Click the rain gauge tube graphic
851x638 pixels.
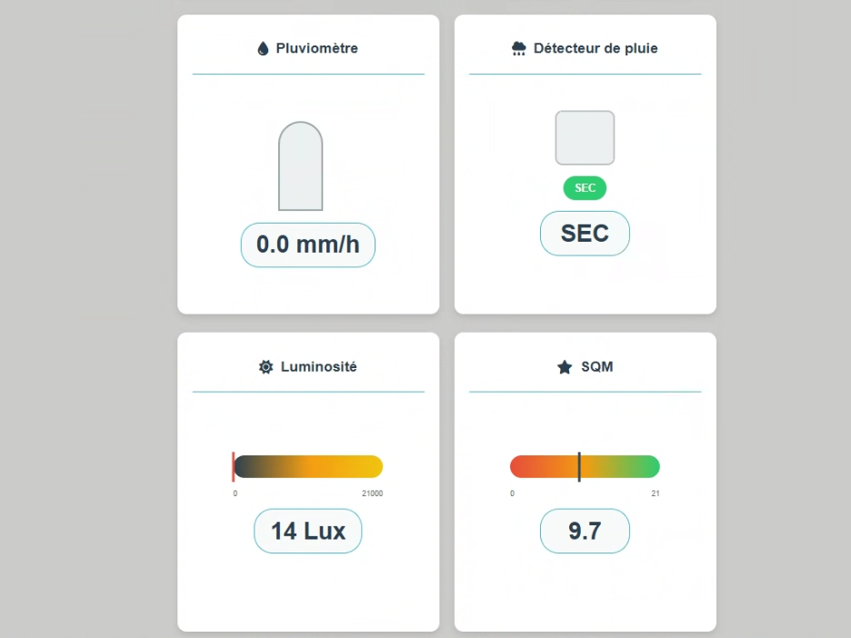(x=300, y=167)
